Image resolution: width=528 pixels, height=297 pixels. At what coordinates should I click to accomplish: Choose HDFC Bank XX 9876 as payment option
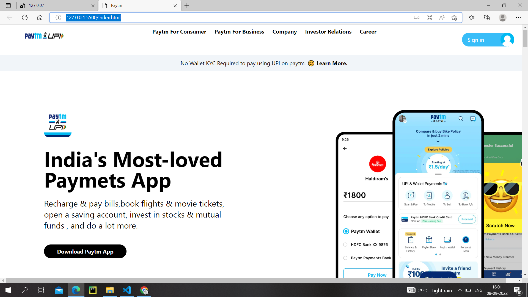[x=345, y=244]
